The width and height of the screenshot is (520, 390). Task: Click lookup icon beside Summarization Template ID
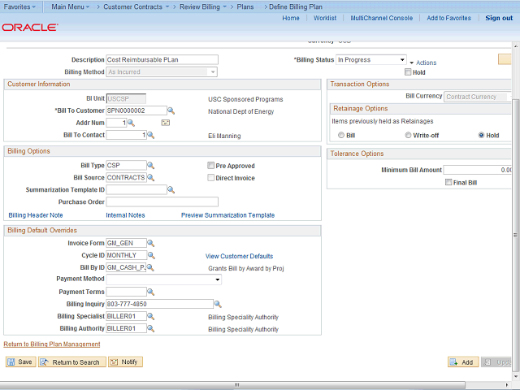click(171, 189)
